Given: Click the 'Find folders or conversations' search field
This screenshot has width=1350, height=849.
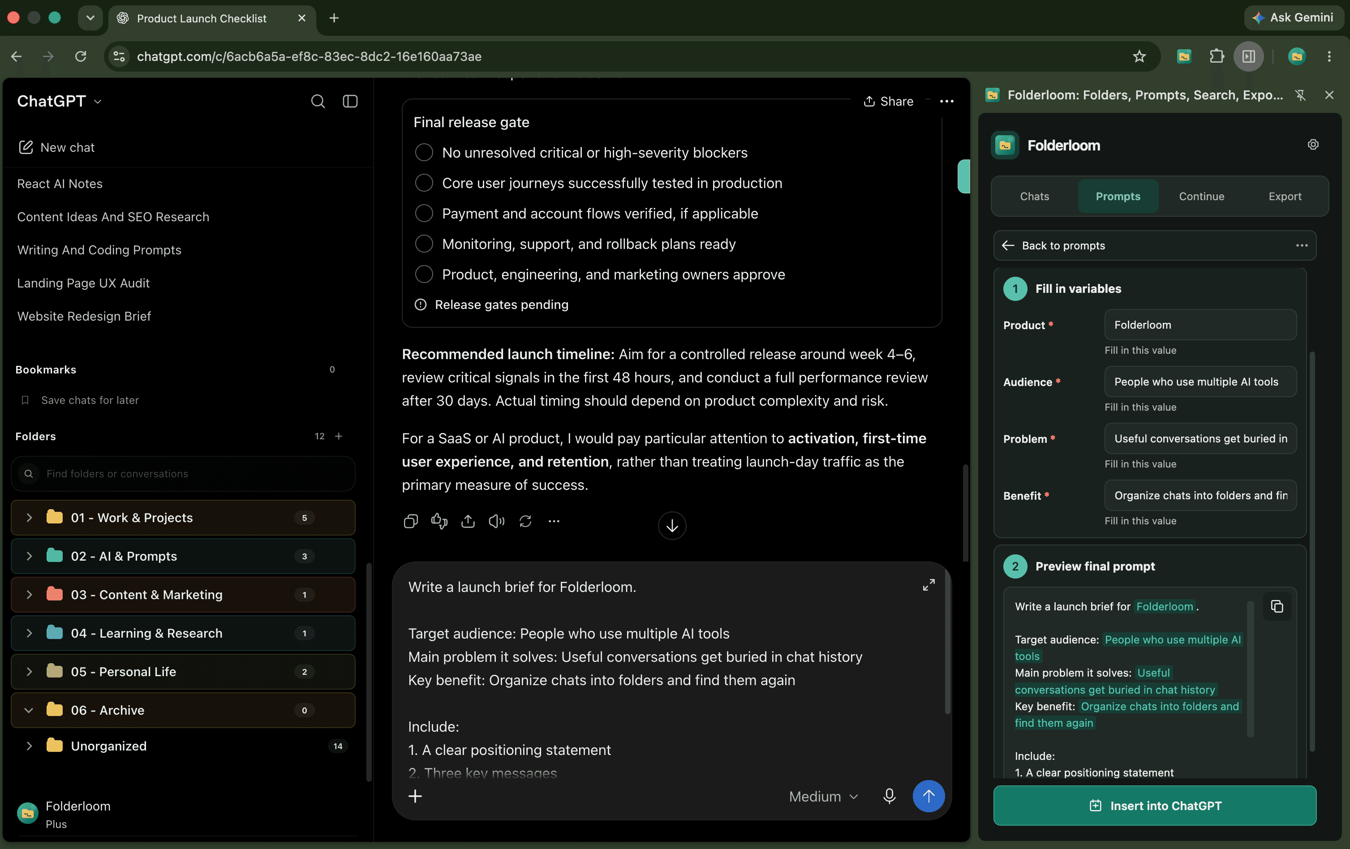Looking at the screenshot, I should tap(183, 474).
